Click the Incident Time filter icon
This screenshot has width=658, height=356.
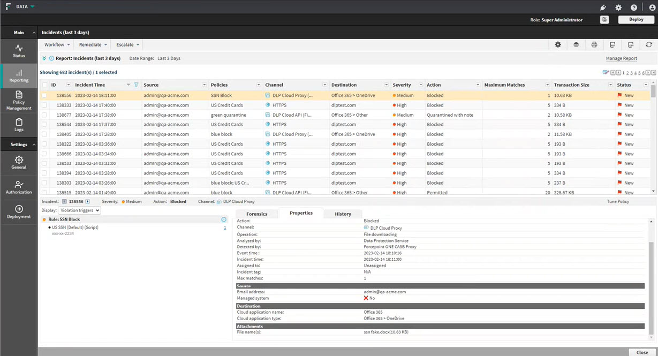click(x=136, y=85)
